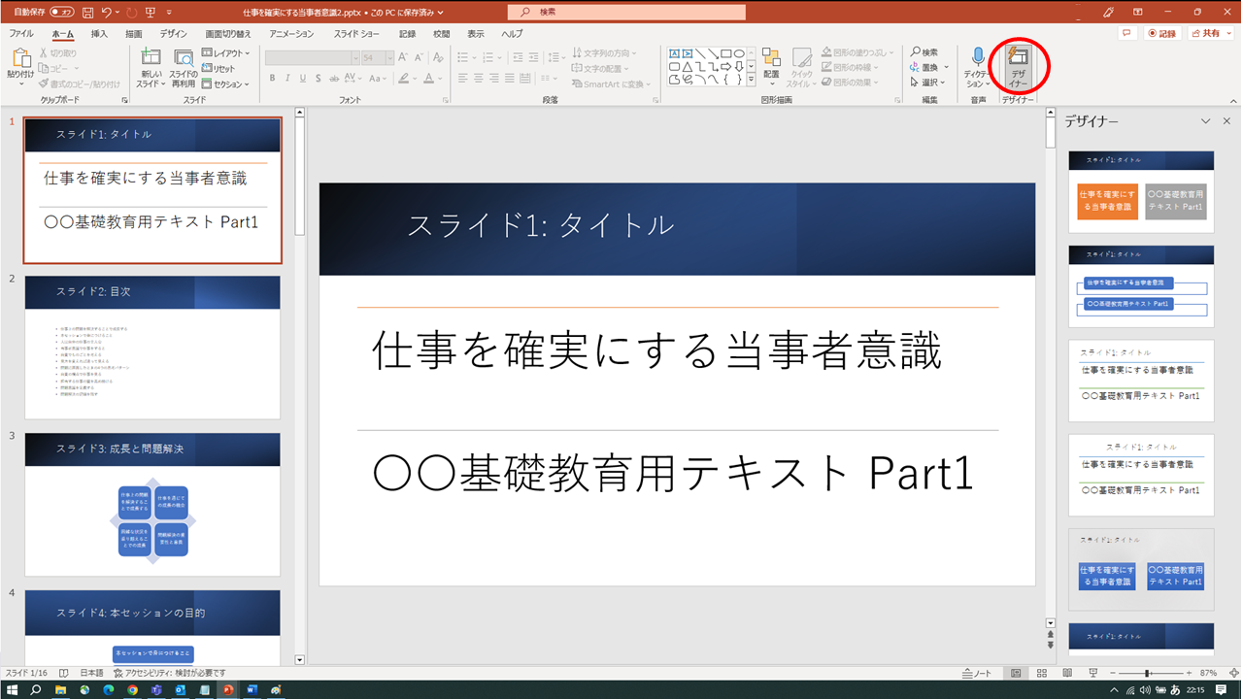Open the Designer (デザイナー) ribbon button

(1018, 67)
